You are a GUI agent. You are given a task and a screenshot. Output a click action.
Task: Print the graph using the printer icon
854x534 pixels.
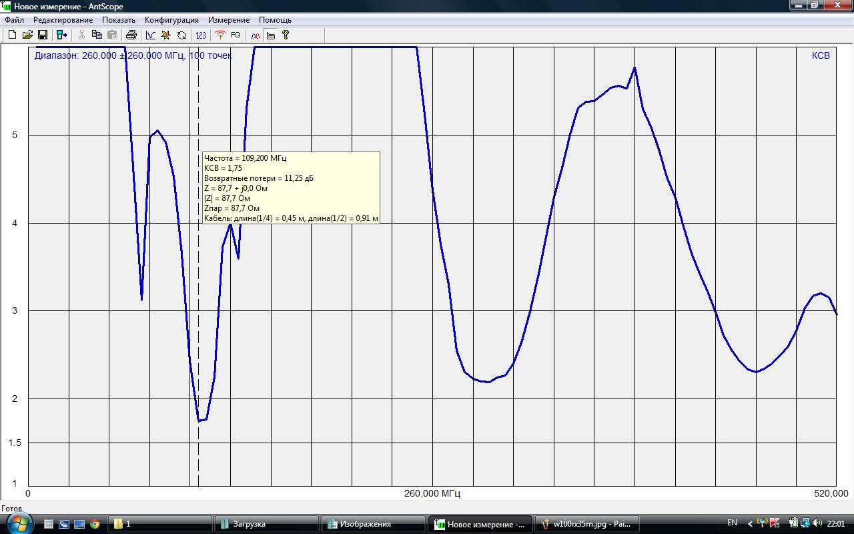pyautogui.click(x=131, y=35)
